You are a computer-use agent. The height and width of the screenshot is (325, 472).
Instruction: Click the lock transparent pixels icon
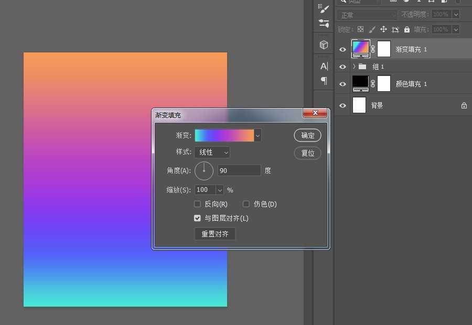click(x=360, y=30)
